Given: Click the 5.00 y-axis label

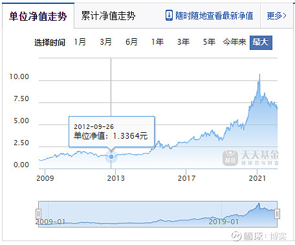Looking at the screenshot, I should click(x=21, y=121).
